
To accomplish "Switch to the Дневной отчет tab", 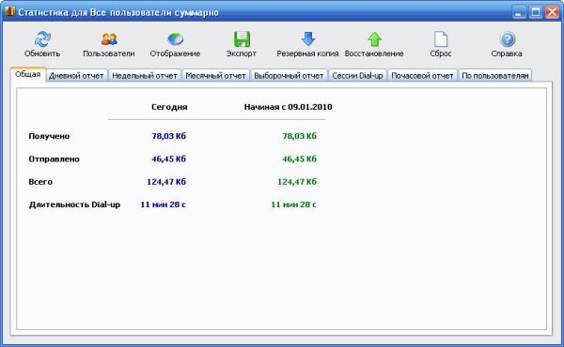I will point(77,76).
